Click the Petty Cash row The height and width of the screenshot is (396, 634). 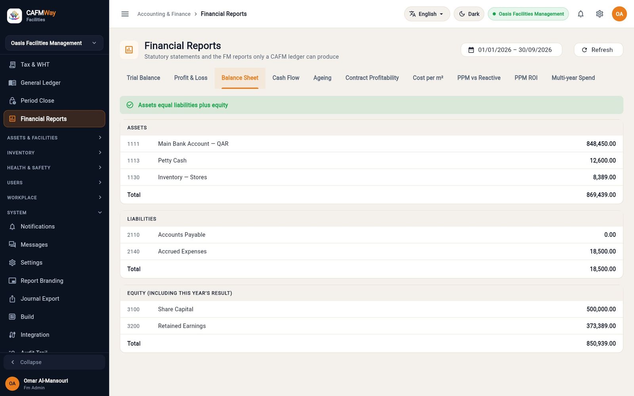coord(371,160)
